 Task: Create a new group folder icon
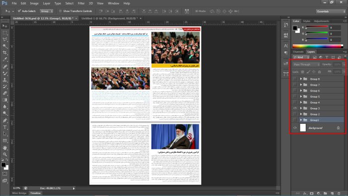click(325, 194)
